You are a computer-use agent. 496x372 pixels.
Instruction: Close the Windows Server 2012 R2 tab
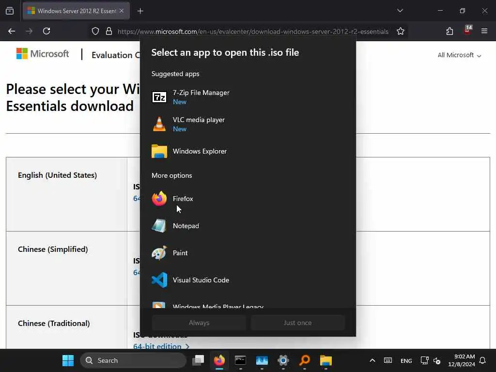coord(122,11)
